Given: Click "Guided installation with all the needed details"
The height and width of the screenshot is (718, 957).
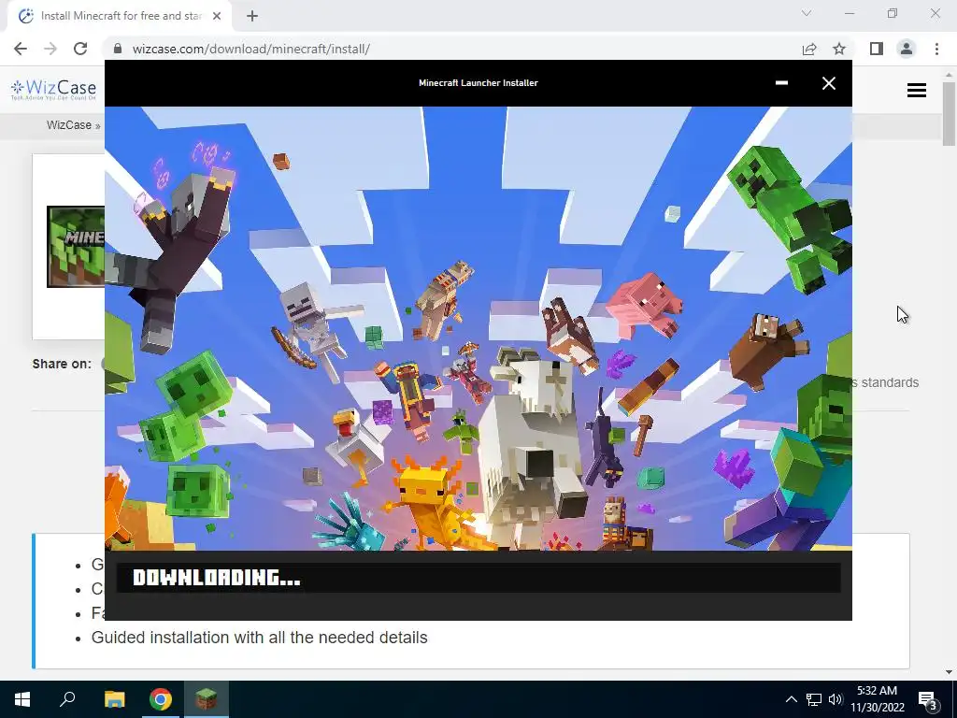Looking at the screenshot, I should [260, 638].
